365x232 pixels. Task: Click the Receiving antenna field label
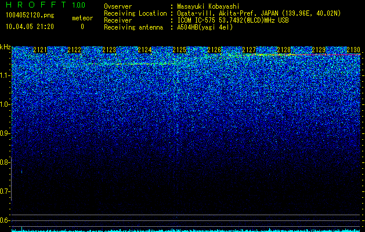click(133, 27)
